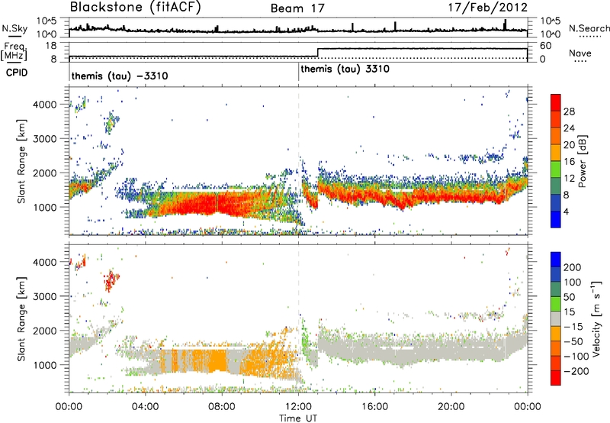Click the 'Beam 17' header text

[x=297, y=8]
